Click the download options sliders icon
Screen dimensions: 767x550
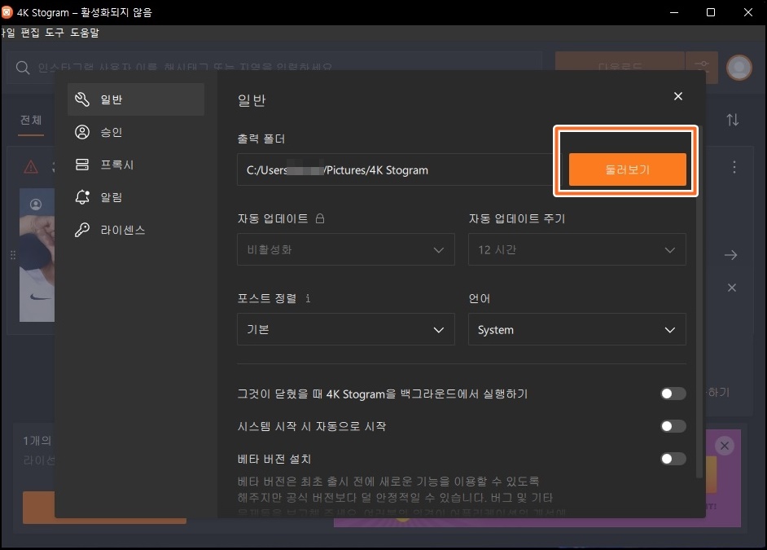(702, 67)
